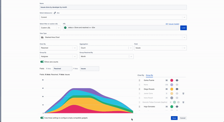The height and width of the screenshot is (122, 224).
Task: Toggle the Show zero counts switch
Action: pos(42,62)
